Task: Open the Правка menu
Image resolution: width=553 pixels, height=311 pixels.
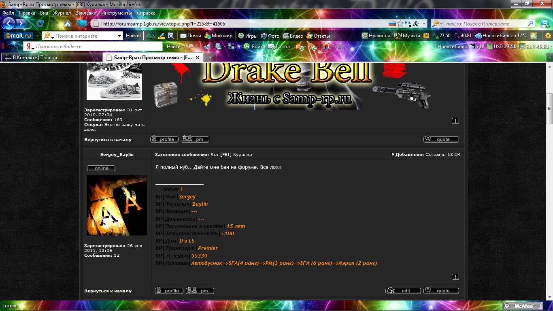Action: pyautogui.click(x=27, y=13)
